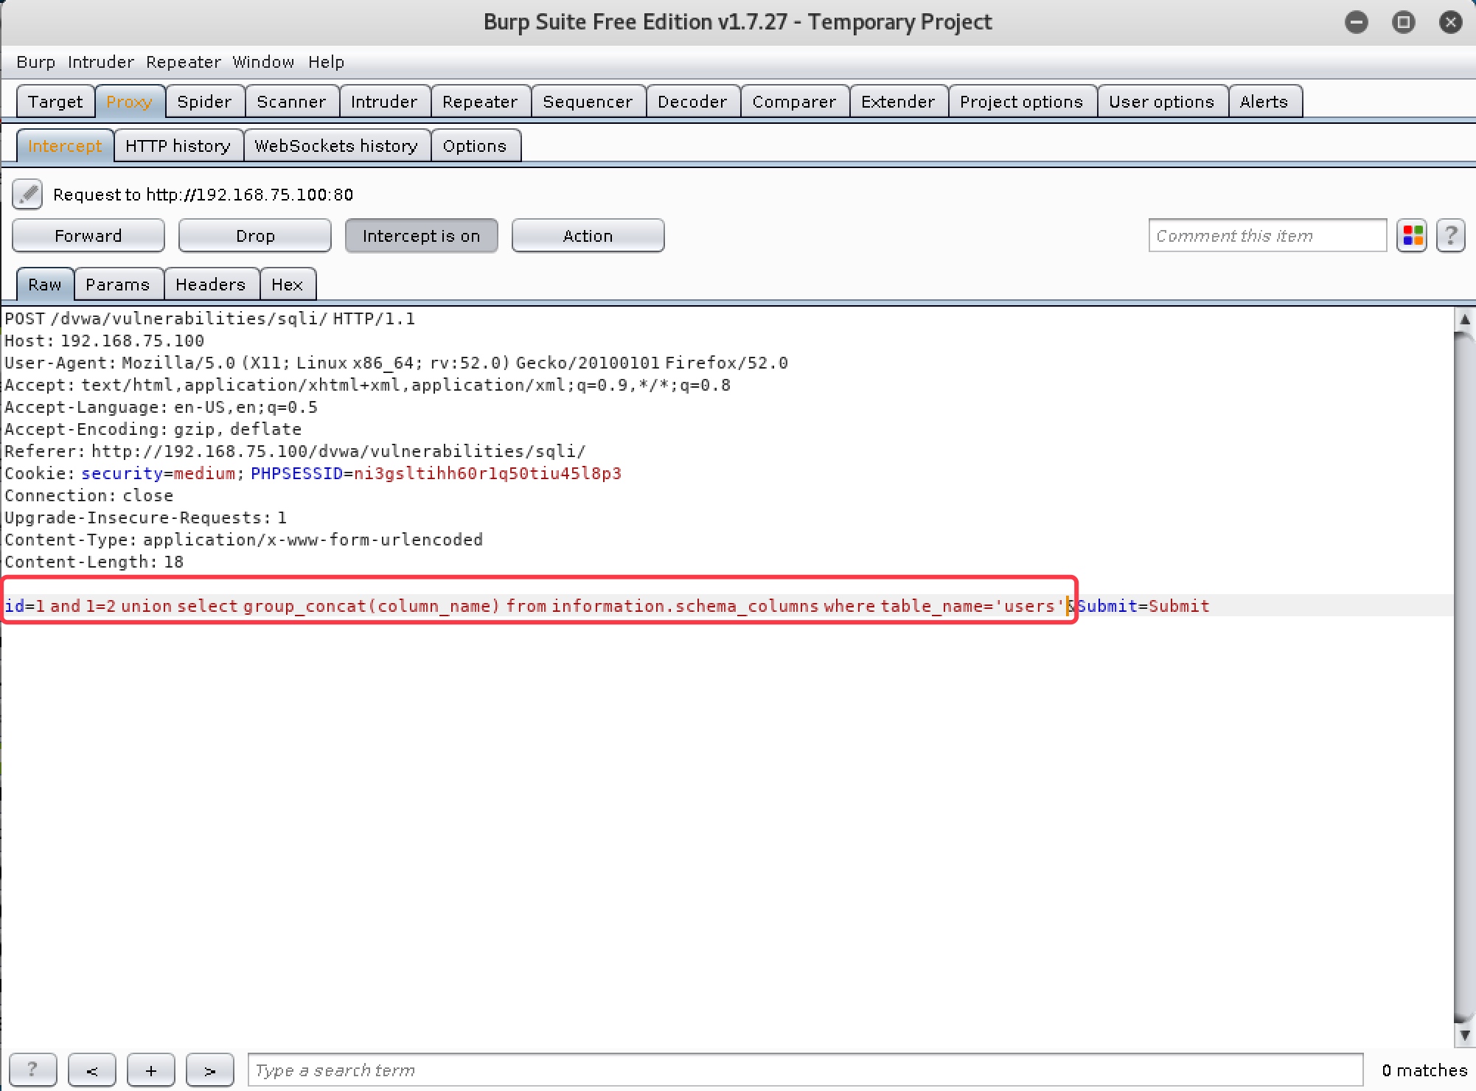The height and width of the screenshot is (1091, 1476).
Task: Go to next search match button
Action: pos(210,1070)
